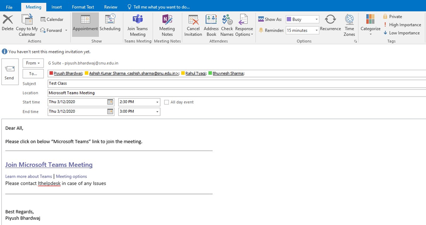This screenshot has width=426, height=225.
Task: Open end time 3:00 PM dropdown
Action: point(157,111)
